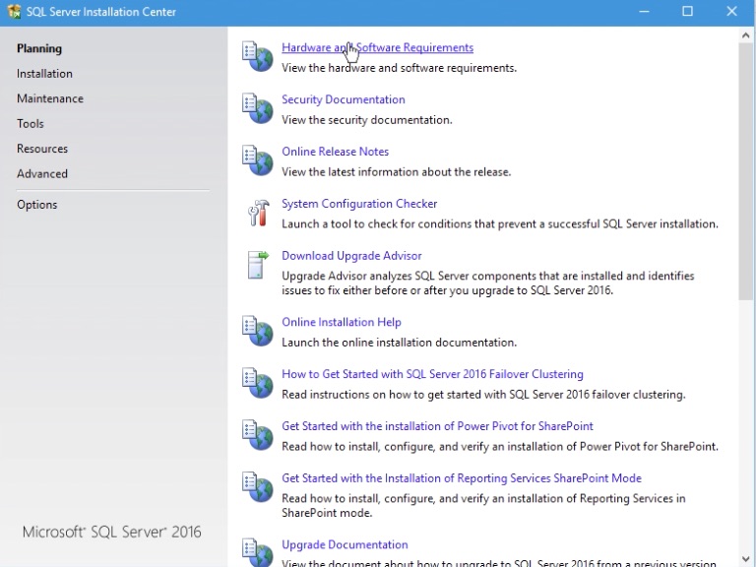Click the Security Documentation globe icon

click(x=258, y=108)
